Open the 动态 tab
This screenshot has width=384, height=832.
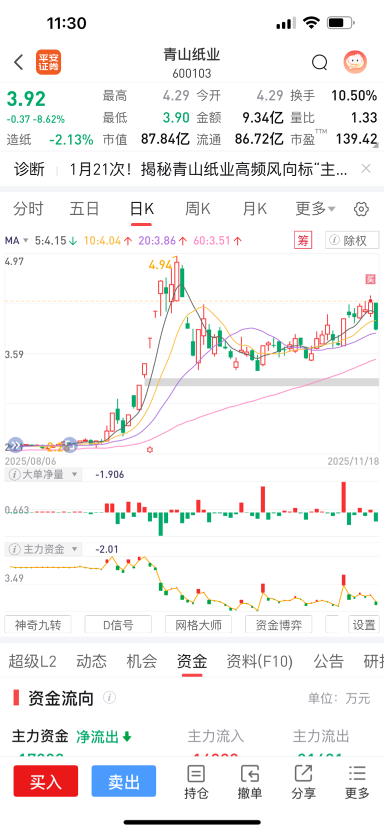(91, 661)
